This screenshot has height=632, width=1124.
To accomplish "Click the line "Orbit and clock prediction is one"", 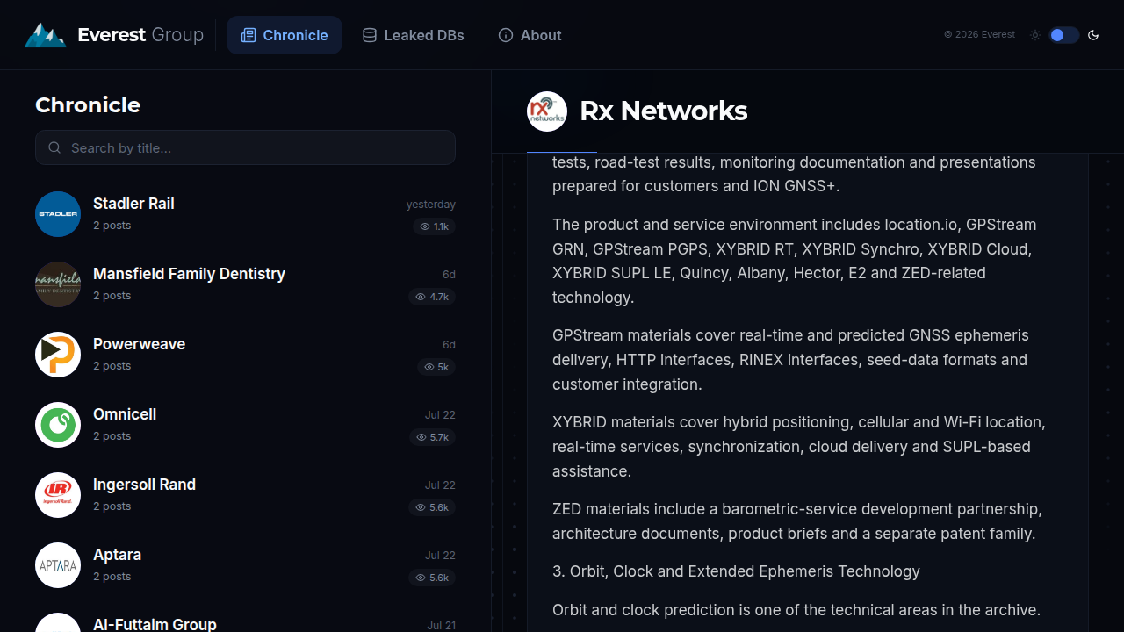I will 796,610.
